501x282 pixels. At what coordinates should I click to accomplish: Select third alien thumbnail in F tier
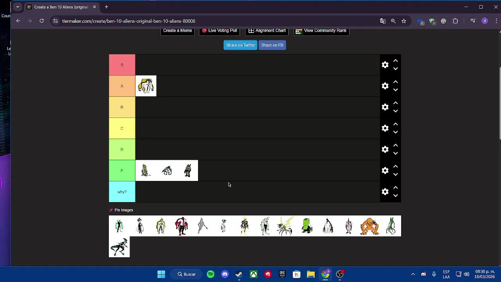tap(187, 170)
